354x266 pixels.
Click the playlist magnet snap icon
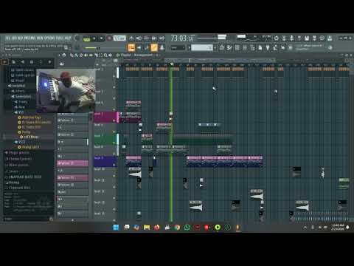click(x=64, y=55)
